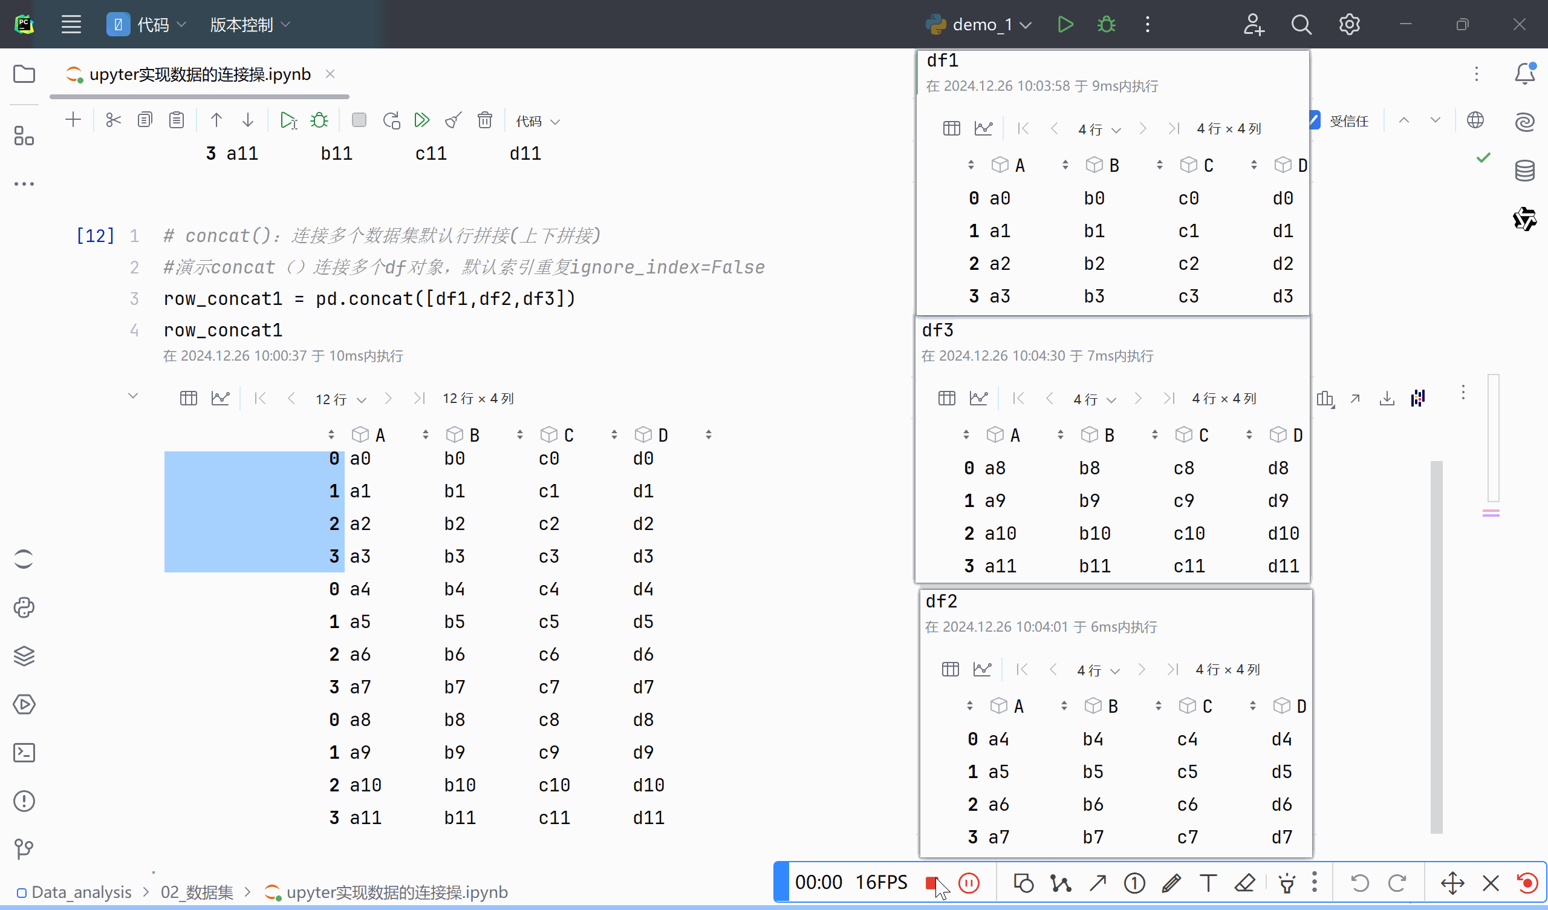Move the cell down
This screenshot has height=910, width=1548.
[x=247, y=120]
